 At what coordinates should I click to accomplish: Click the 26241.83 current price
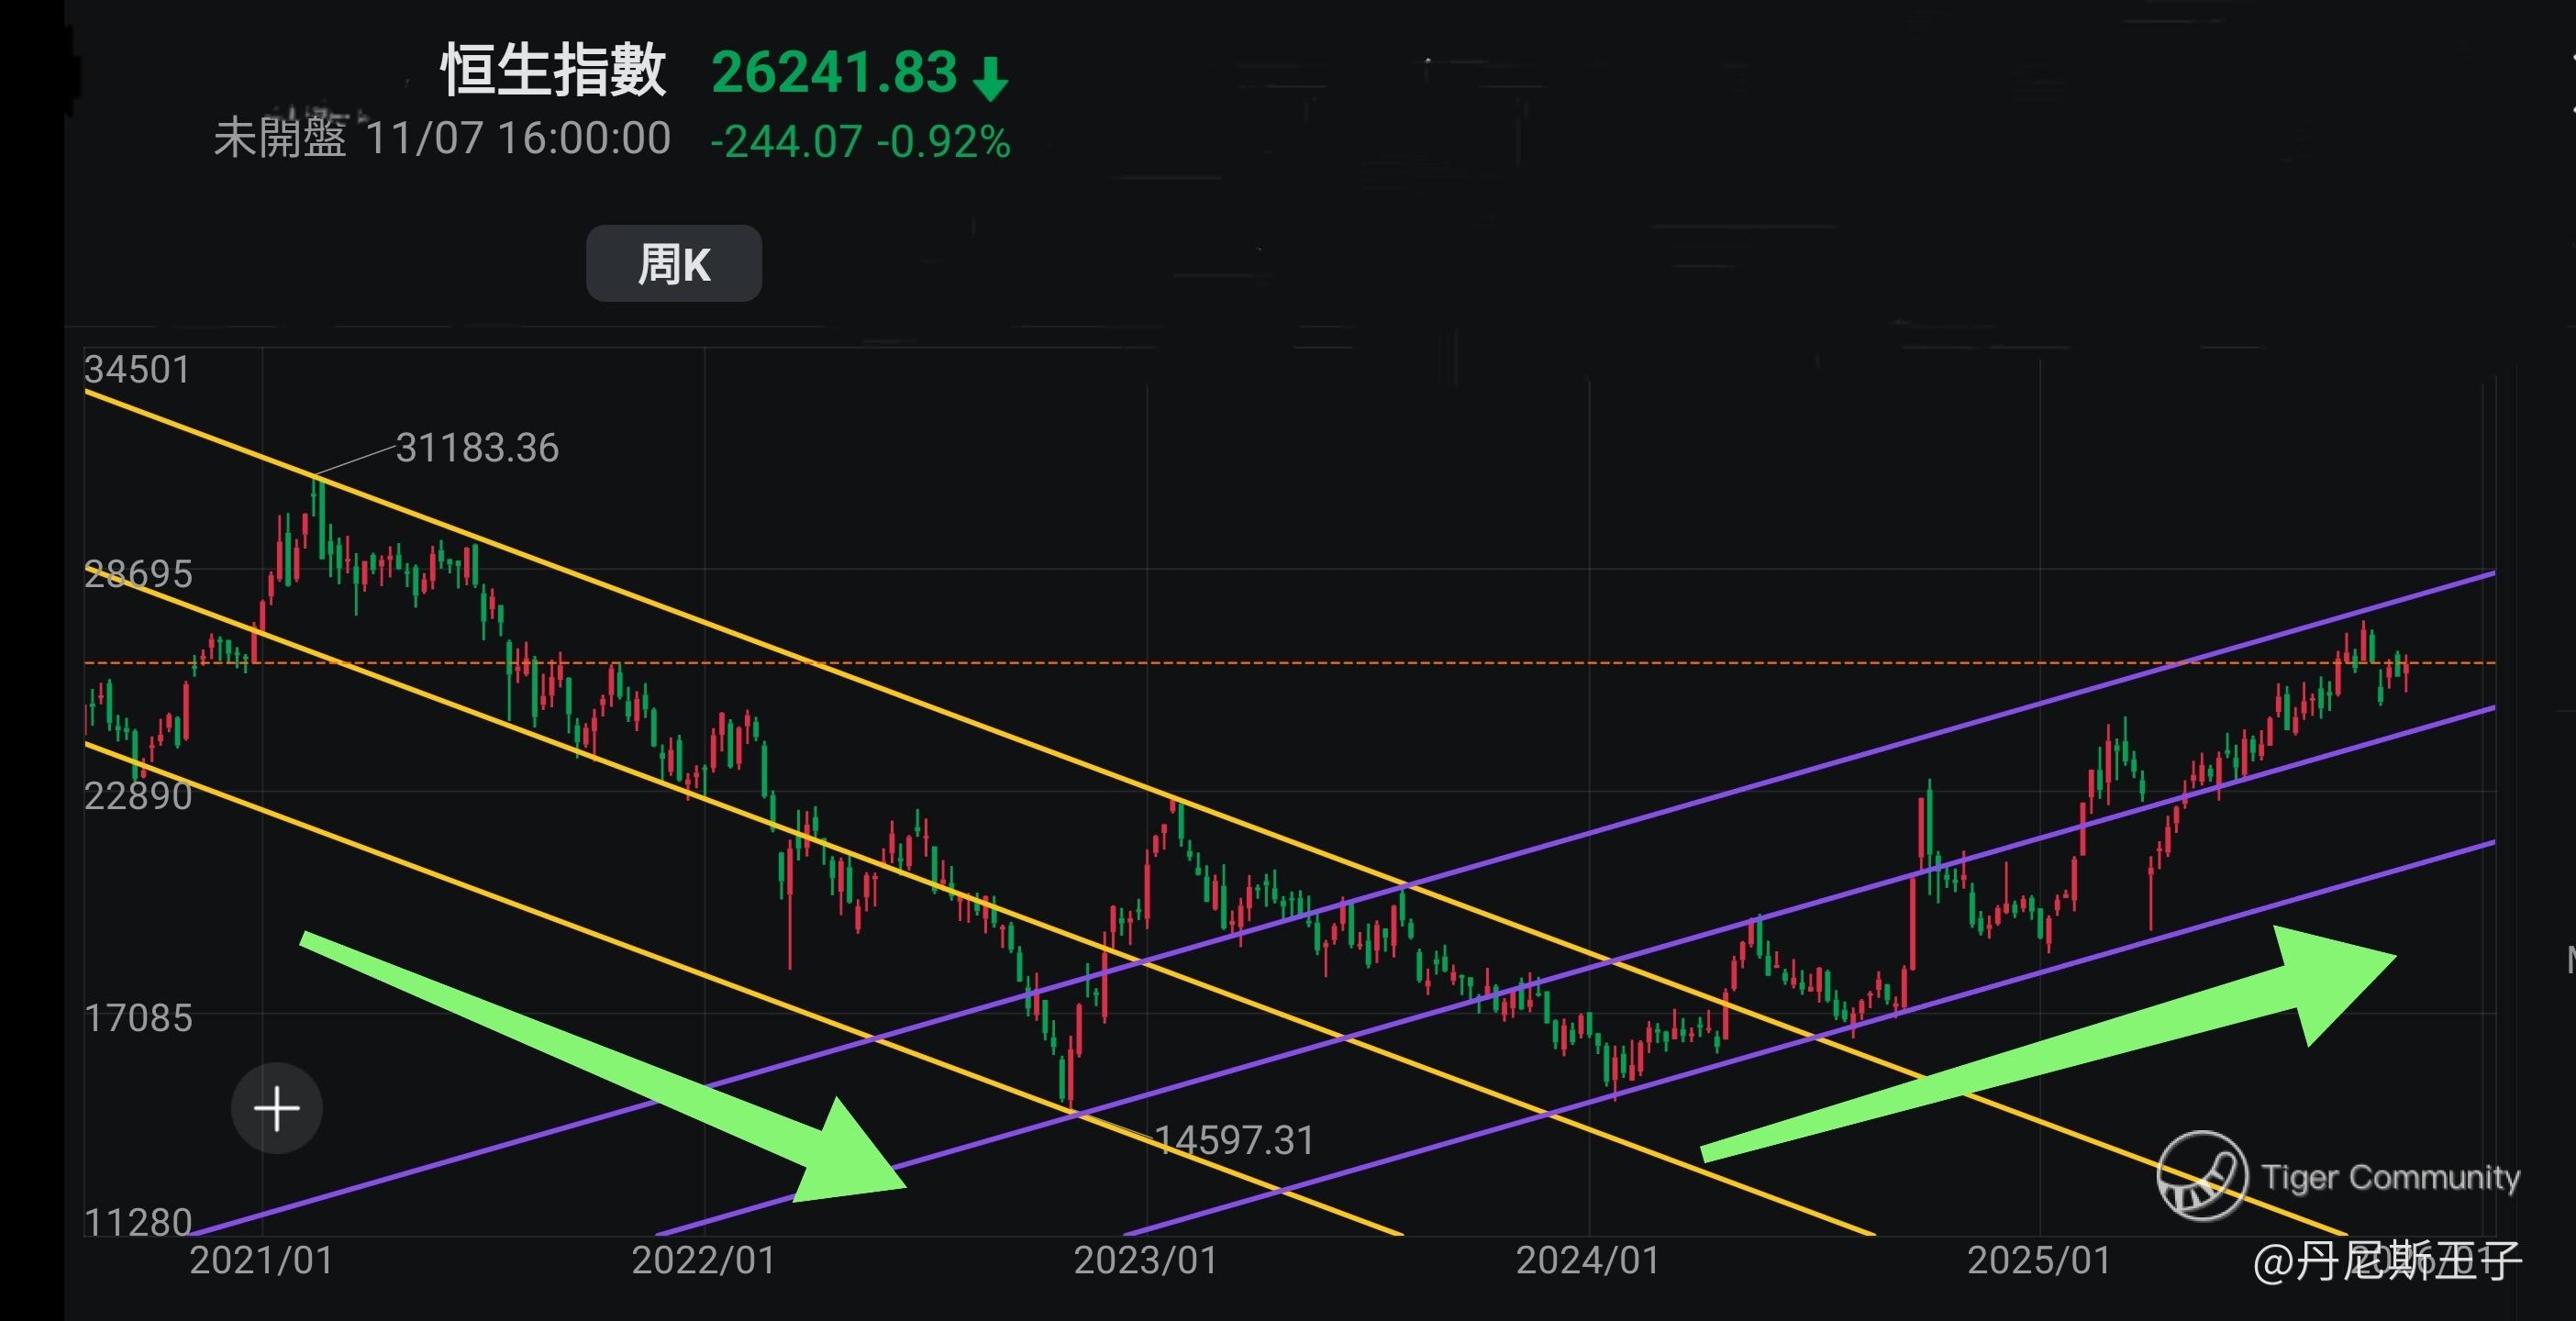click(834, 73)
